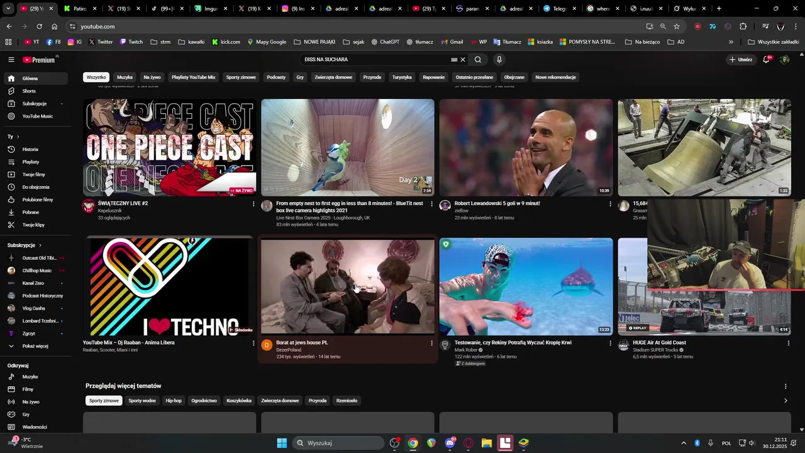Start voice search with microphone icon

pos(499,60)
